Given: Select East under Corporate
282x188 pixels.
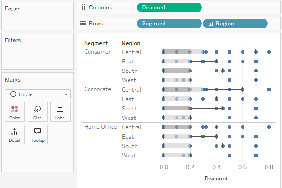Looking at the screenshot, I should 128,99.
